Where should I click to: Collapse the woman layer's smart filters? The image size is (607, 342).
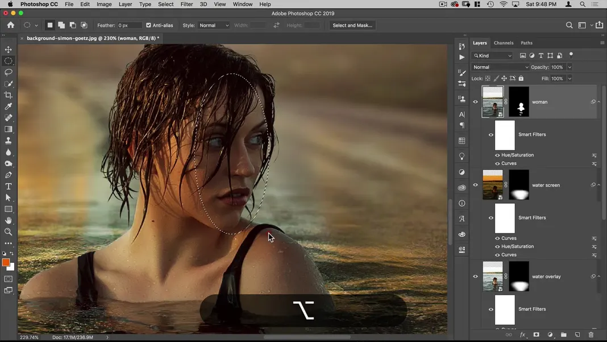[x=599, y=102]
